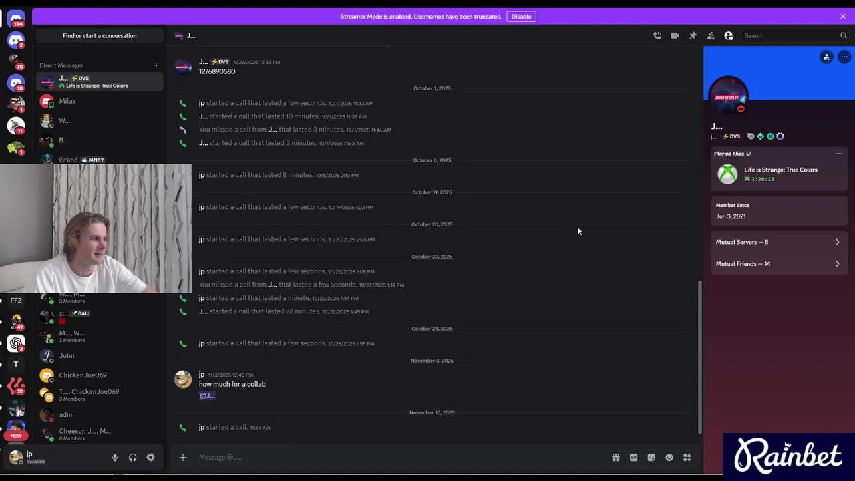Open the emoji picker

click(x=669, y=458)
